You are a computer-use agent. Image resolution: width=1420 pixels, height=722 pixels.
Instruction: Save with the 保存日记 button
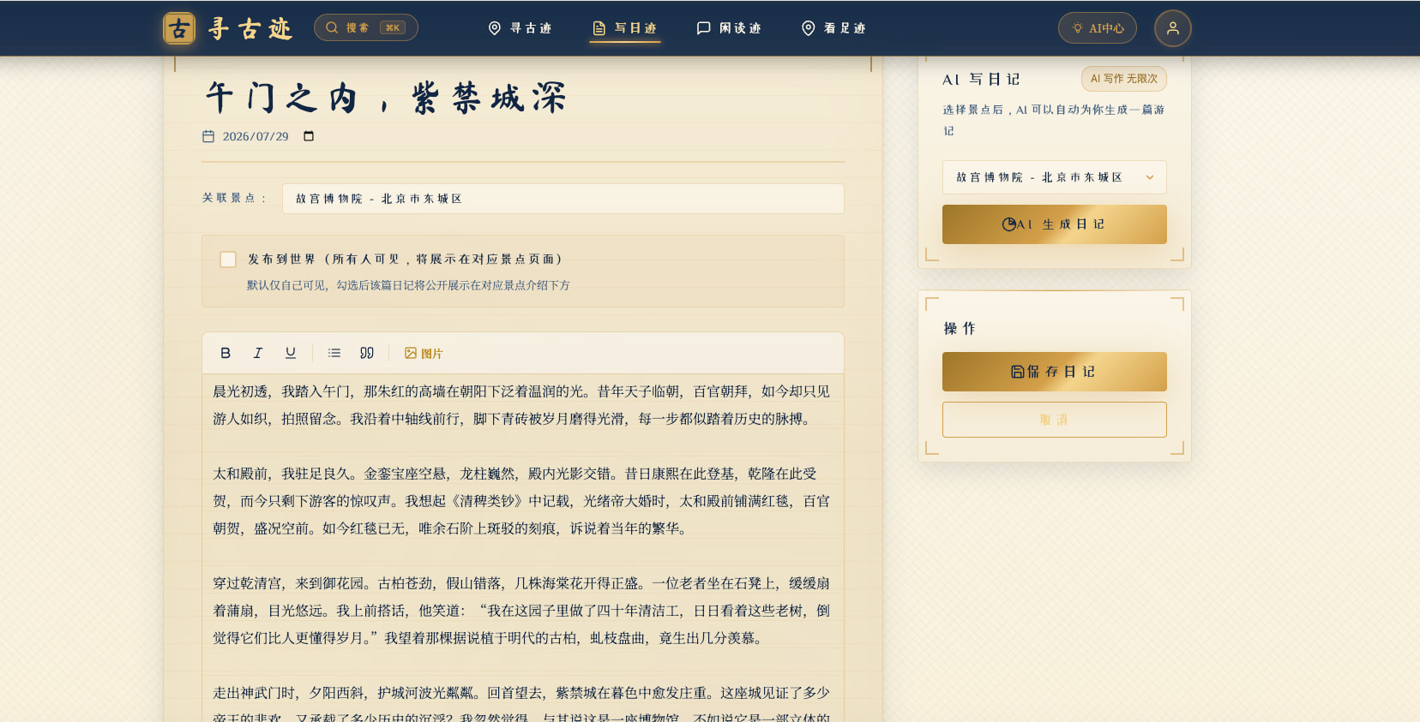(1054, 372)
